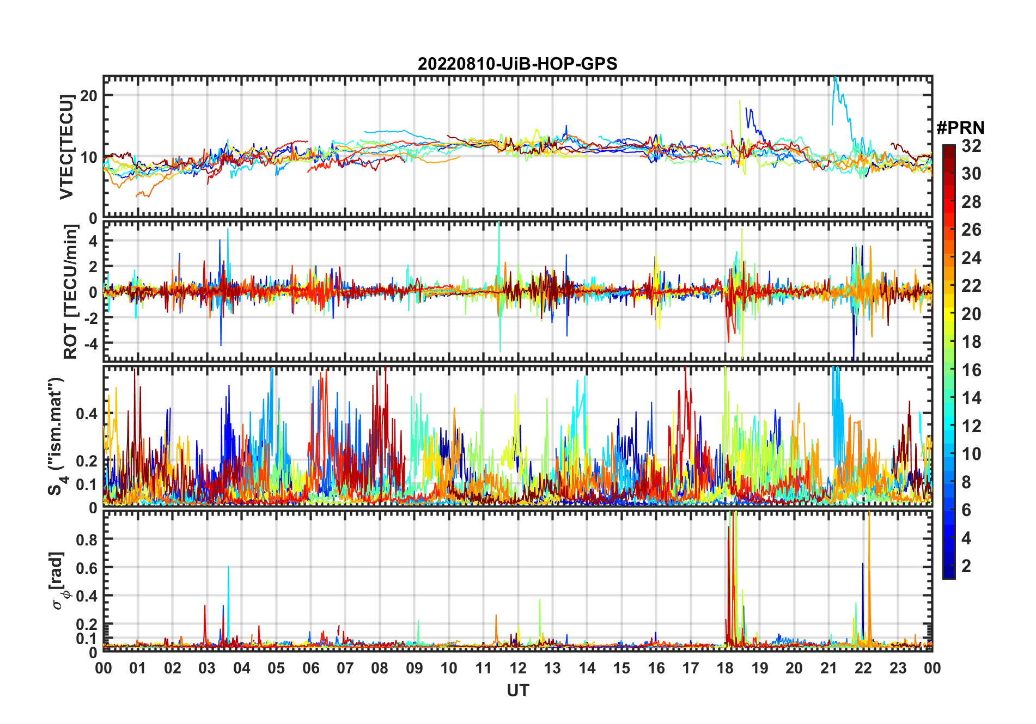The image size is (1036, 724).
Task: Click the UT x-axis label
Action: pyautogui.click(x=517, y=691)
